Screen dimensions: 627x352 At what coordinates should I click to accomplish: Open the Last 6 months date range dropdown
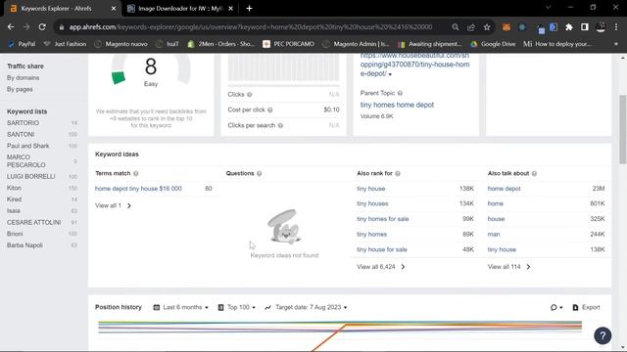click(180, 307)
